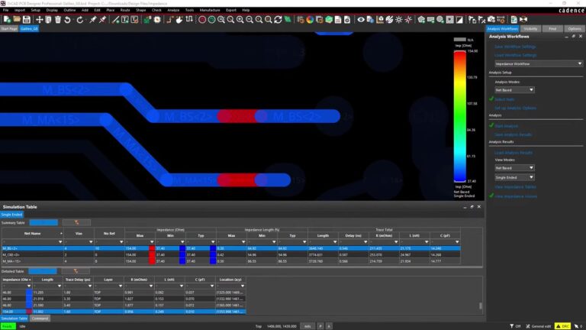This screenshot has height=330, width=586.
Task: Select the M_MA<15> net row
Action: pyautogui.click(x=231, y=261)
